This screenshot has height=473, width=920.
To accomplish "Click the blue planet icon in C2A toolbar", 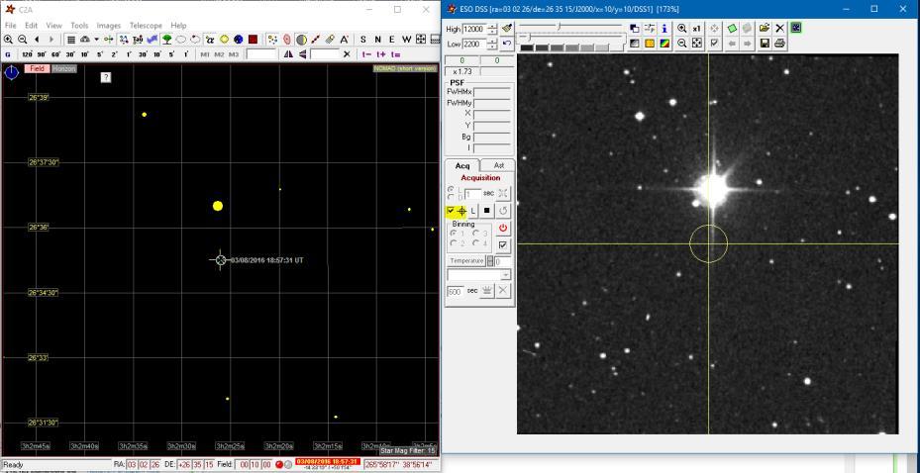I will (x=239, y=40).
